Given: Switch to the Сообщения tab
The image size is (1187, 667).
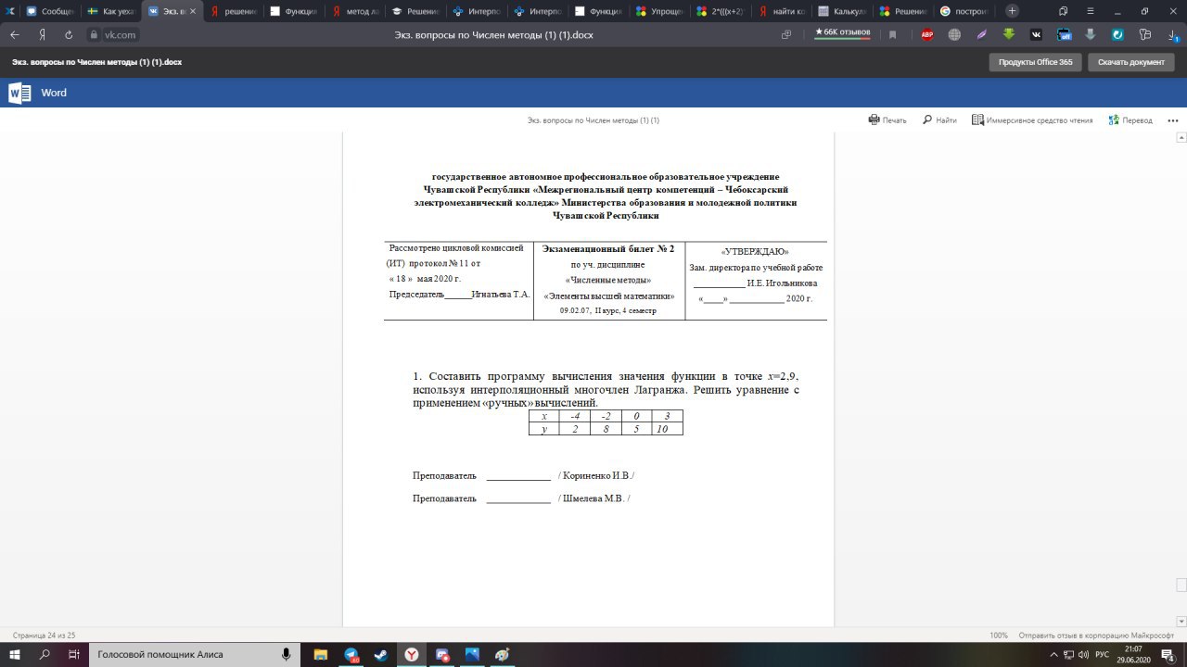Looking at the screenshot, I should [49, 11].
